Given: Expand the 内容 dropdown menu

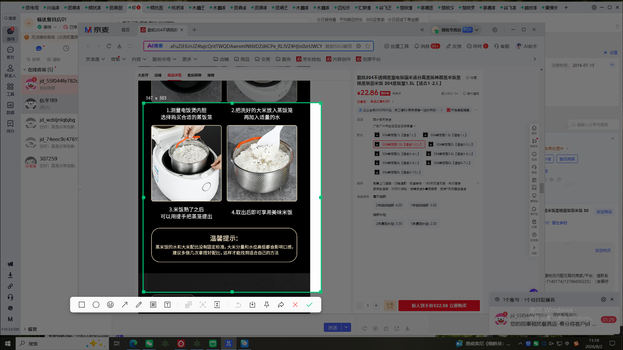Looking at the screenshot, I should 139,59.
